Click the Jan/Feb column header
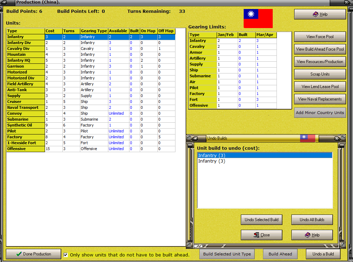The height and width of the screenshot is (262, 353). tap(227, 35)
